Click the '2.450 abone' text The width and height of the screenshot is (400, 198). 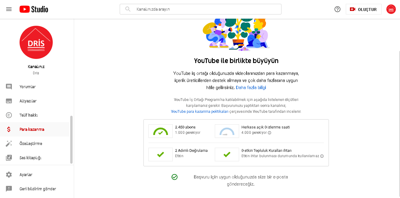[x=185, y=127]
